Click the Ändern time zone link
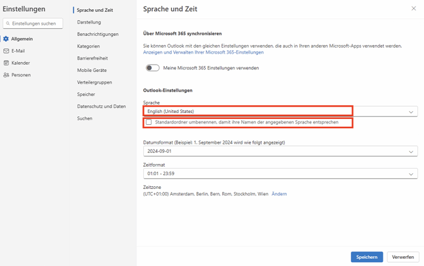 pyautogui.click(x=279, y=194)
